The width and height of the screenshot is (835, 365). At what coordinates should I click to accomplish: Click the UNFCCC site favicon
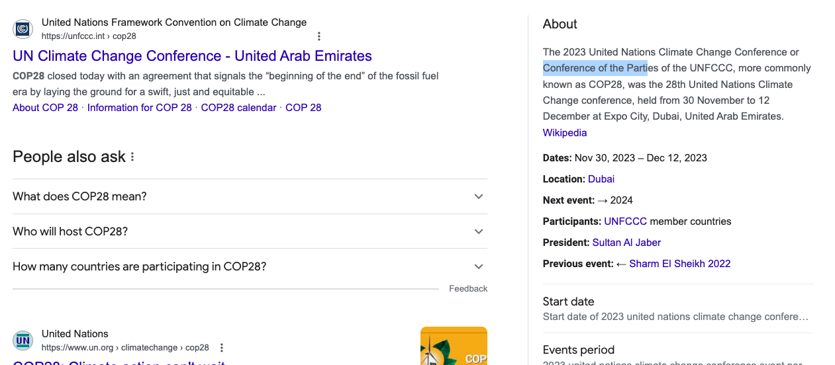[x=23, y=29]
